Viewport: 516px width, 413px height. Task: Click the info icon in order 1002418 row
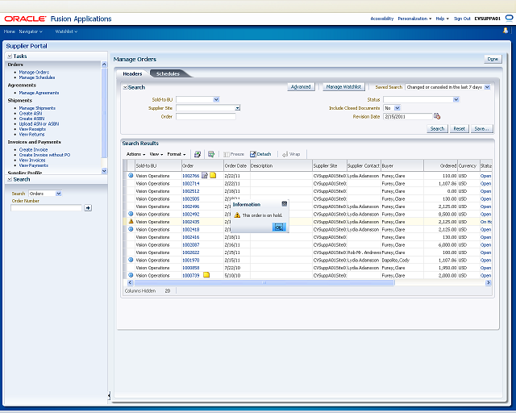(x=131, y=229)
